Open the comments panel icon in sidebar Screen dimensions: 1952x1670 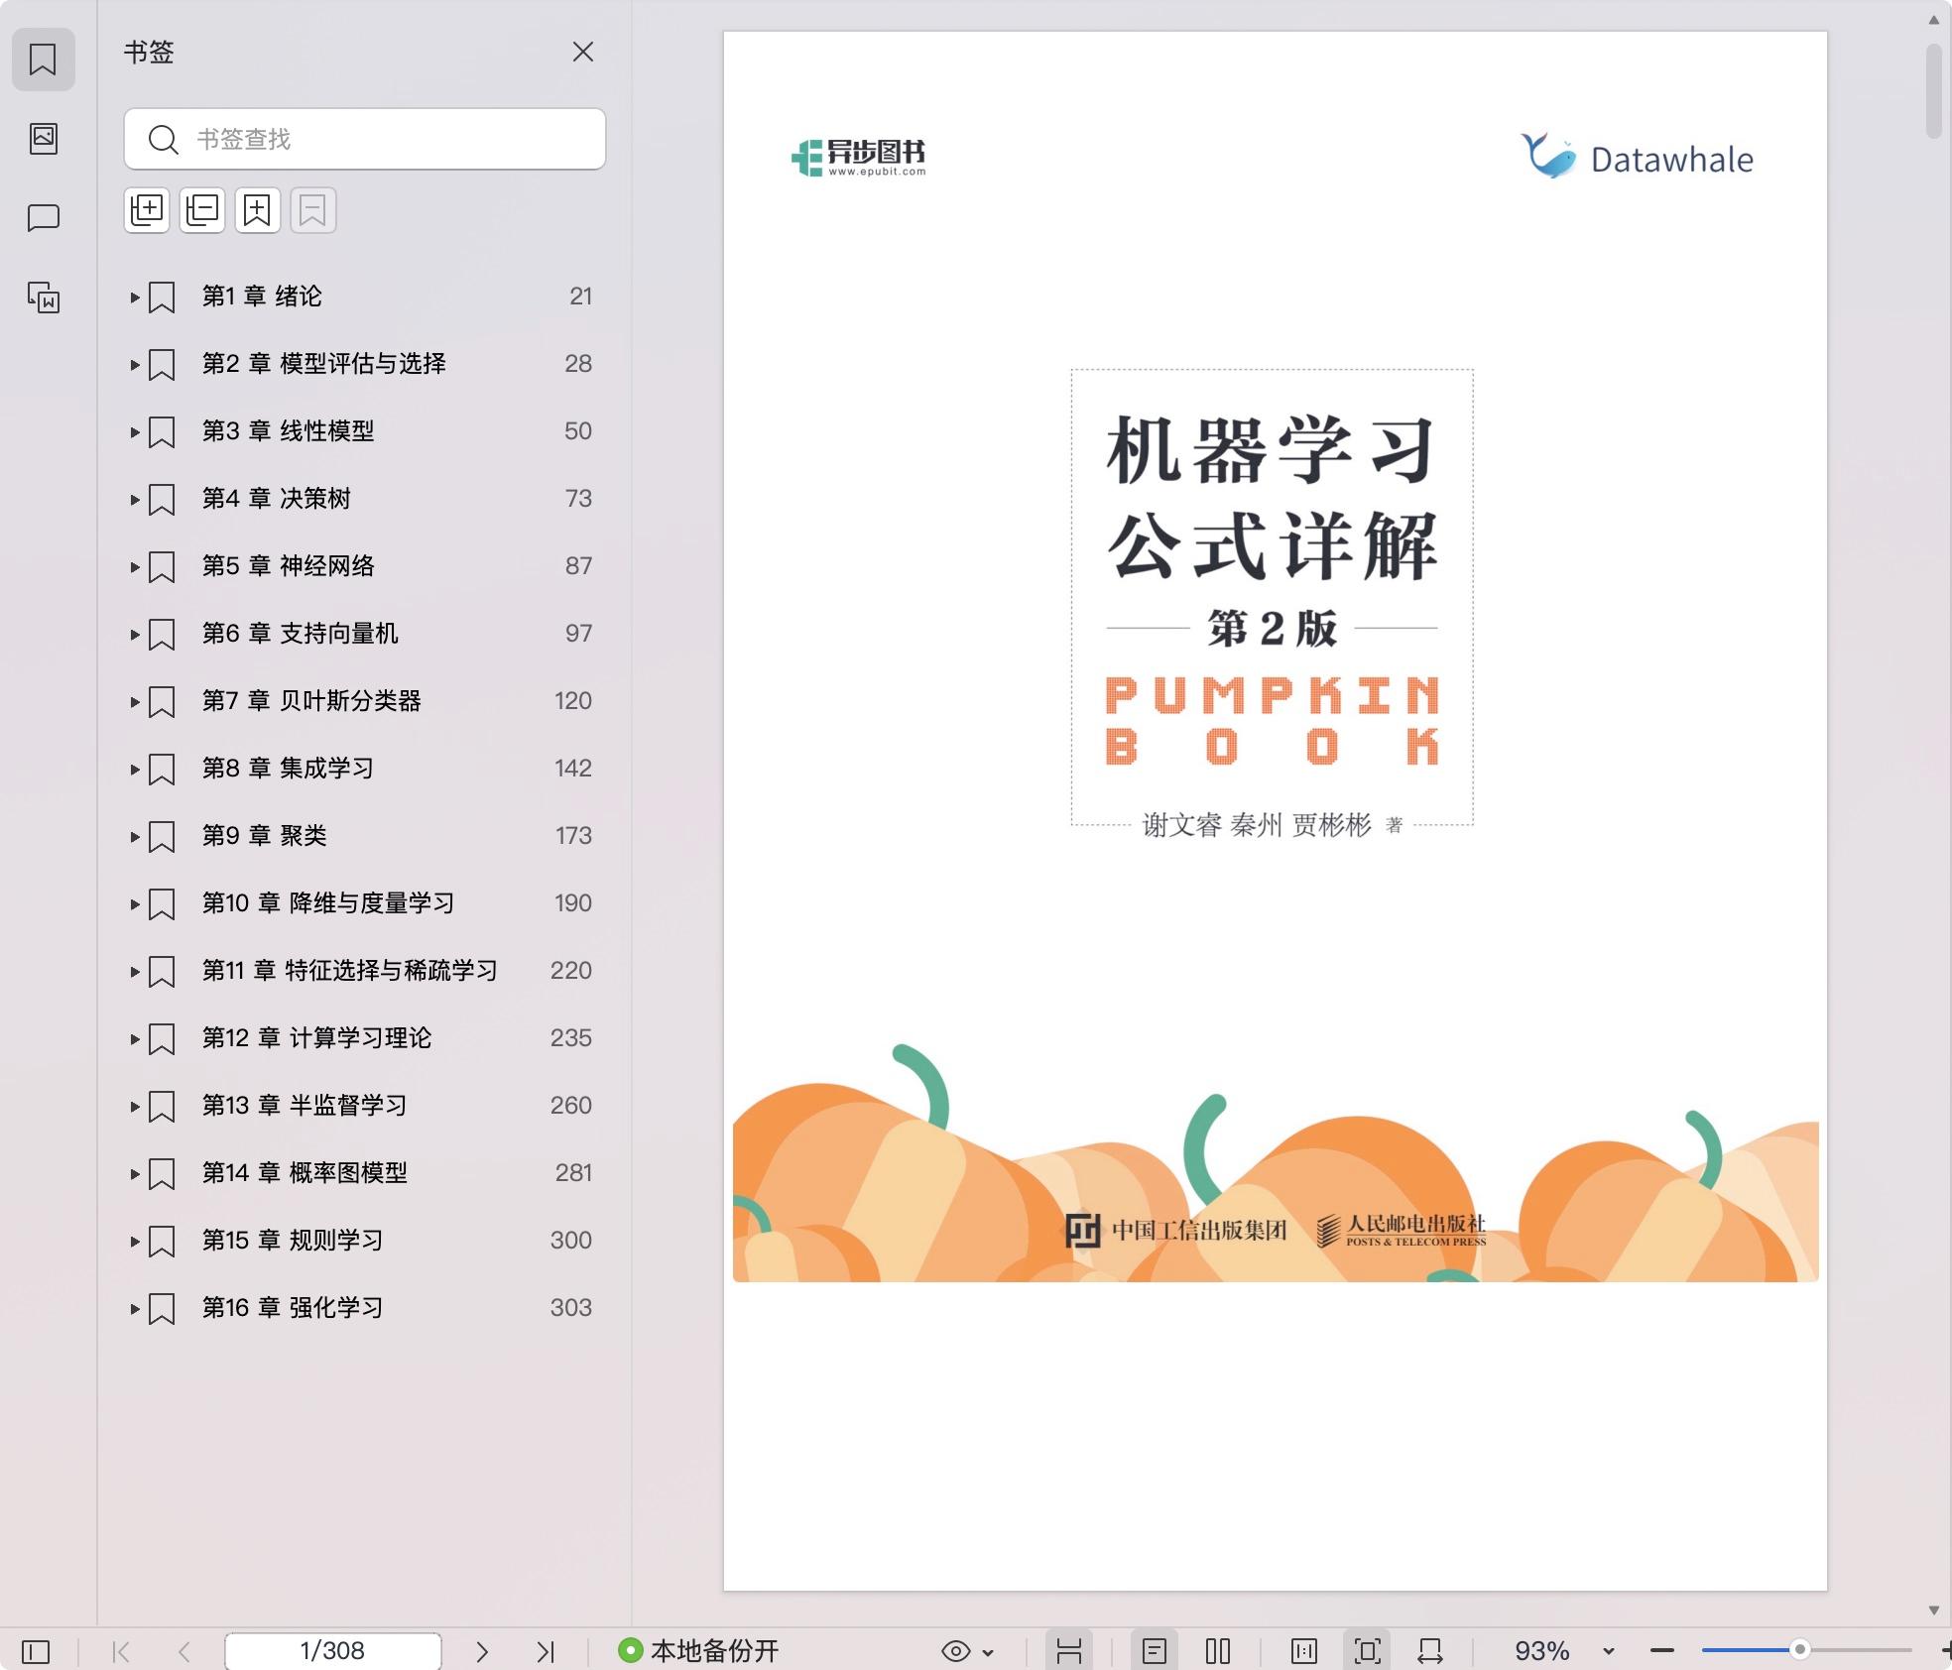tap(43, 217)
